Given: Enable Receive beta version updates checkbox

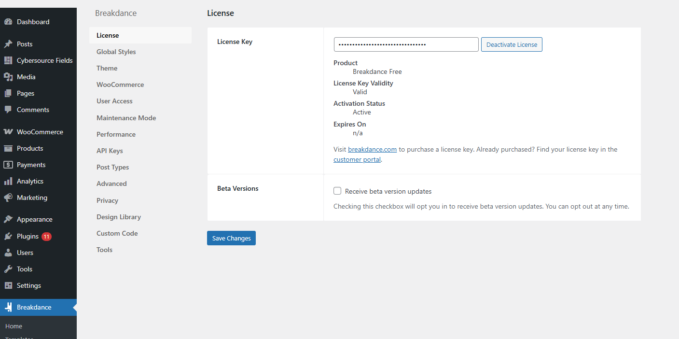Looking at the screenshot, I should click(337, 191).
